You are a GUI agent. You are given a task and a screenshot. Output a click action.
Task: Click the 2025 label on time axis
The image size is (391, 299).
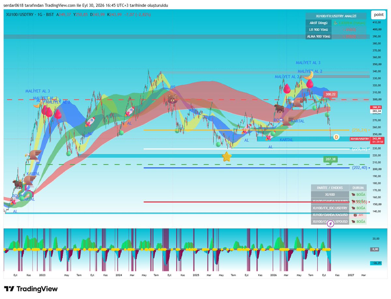click(196, 275)
